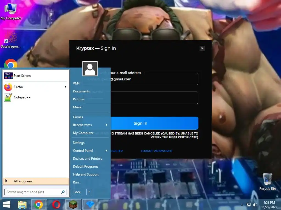Click the magnifier icon in the search box
Image resolution: width=281 pixels, height=210 pixels.
tap(63, 192)
